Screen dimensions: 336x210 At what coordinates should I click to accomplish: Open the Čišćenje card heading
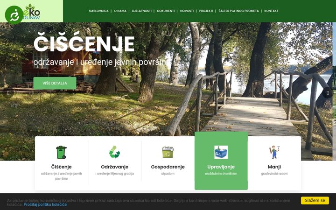pos(61,167)
